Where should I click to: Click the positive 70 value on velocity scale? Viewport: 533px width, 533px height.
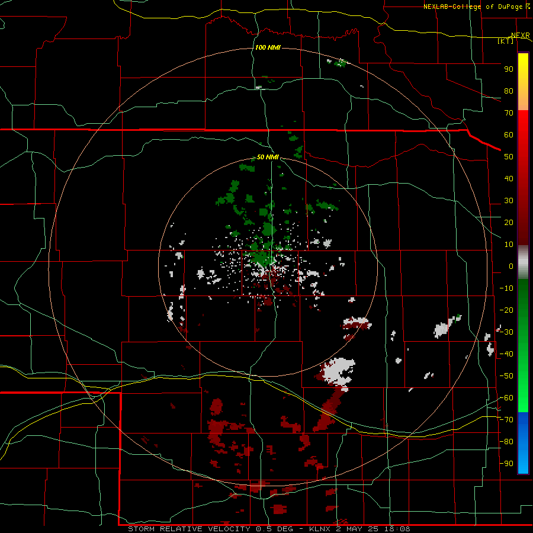(x=509, y=113)
